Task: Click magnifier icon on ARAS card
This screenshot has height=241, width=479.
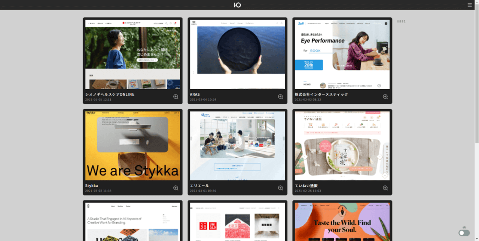Action: pyautogui.click(x=280, y=97)
